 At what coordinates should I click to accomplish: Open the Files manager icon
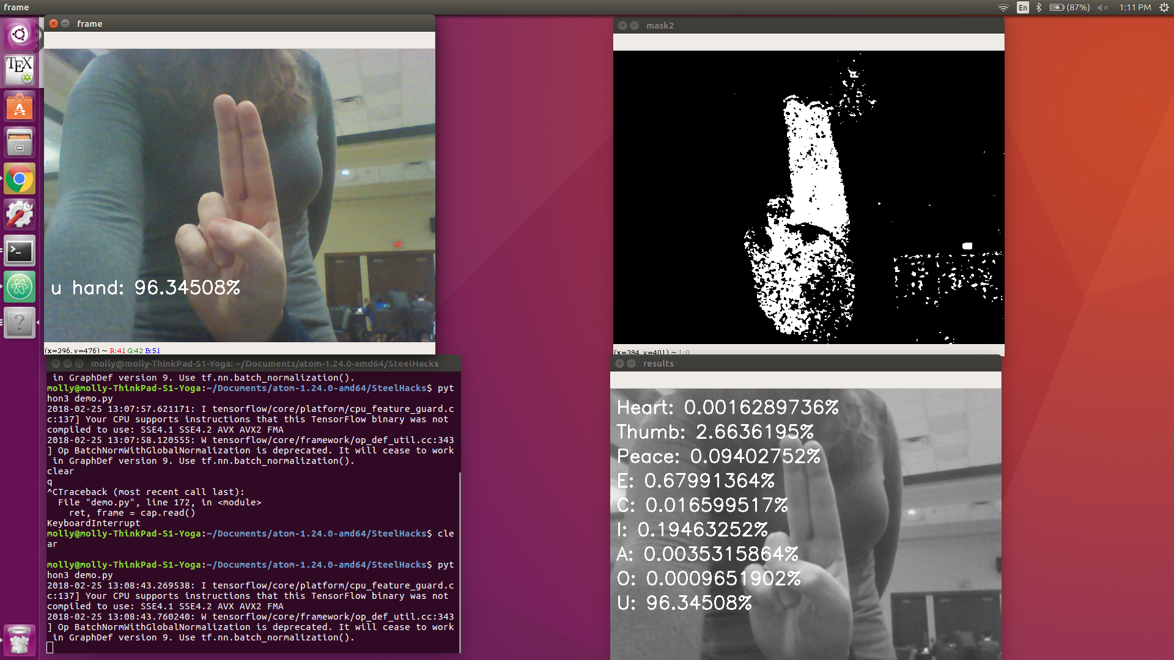[x=20, y=142]
